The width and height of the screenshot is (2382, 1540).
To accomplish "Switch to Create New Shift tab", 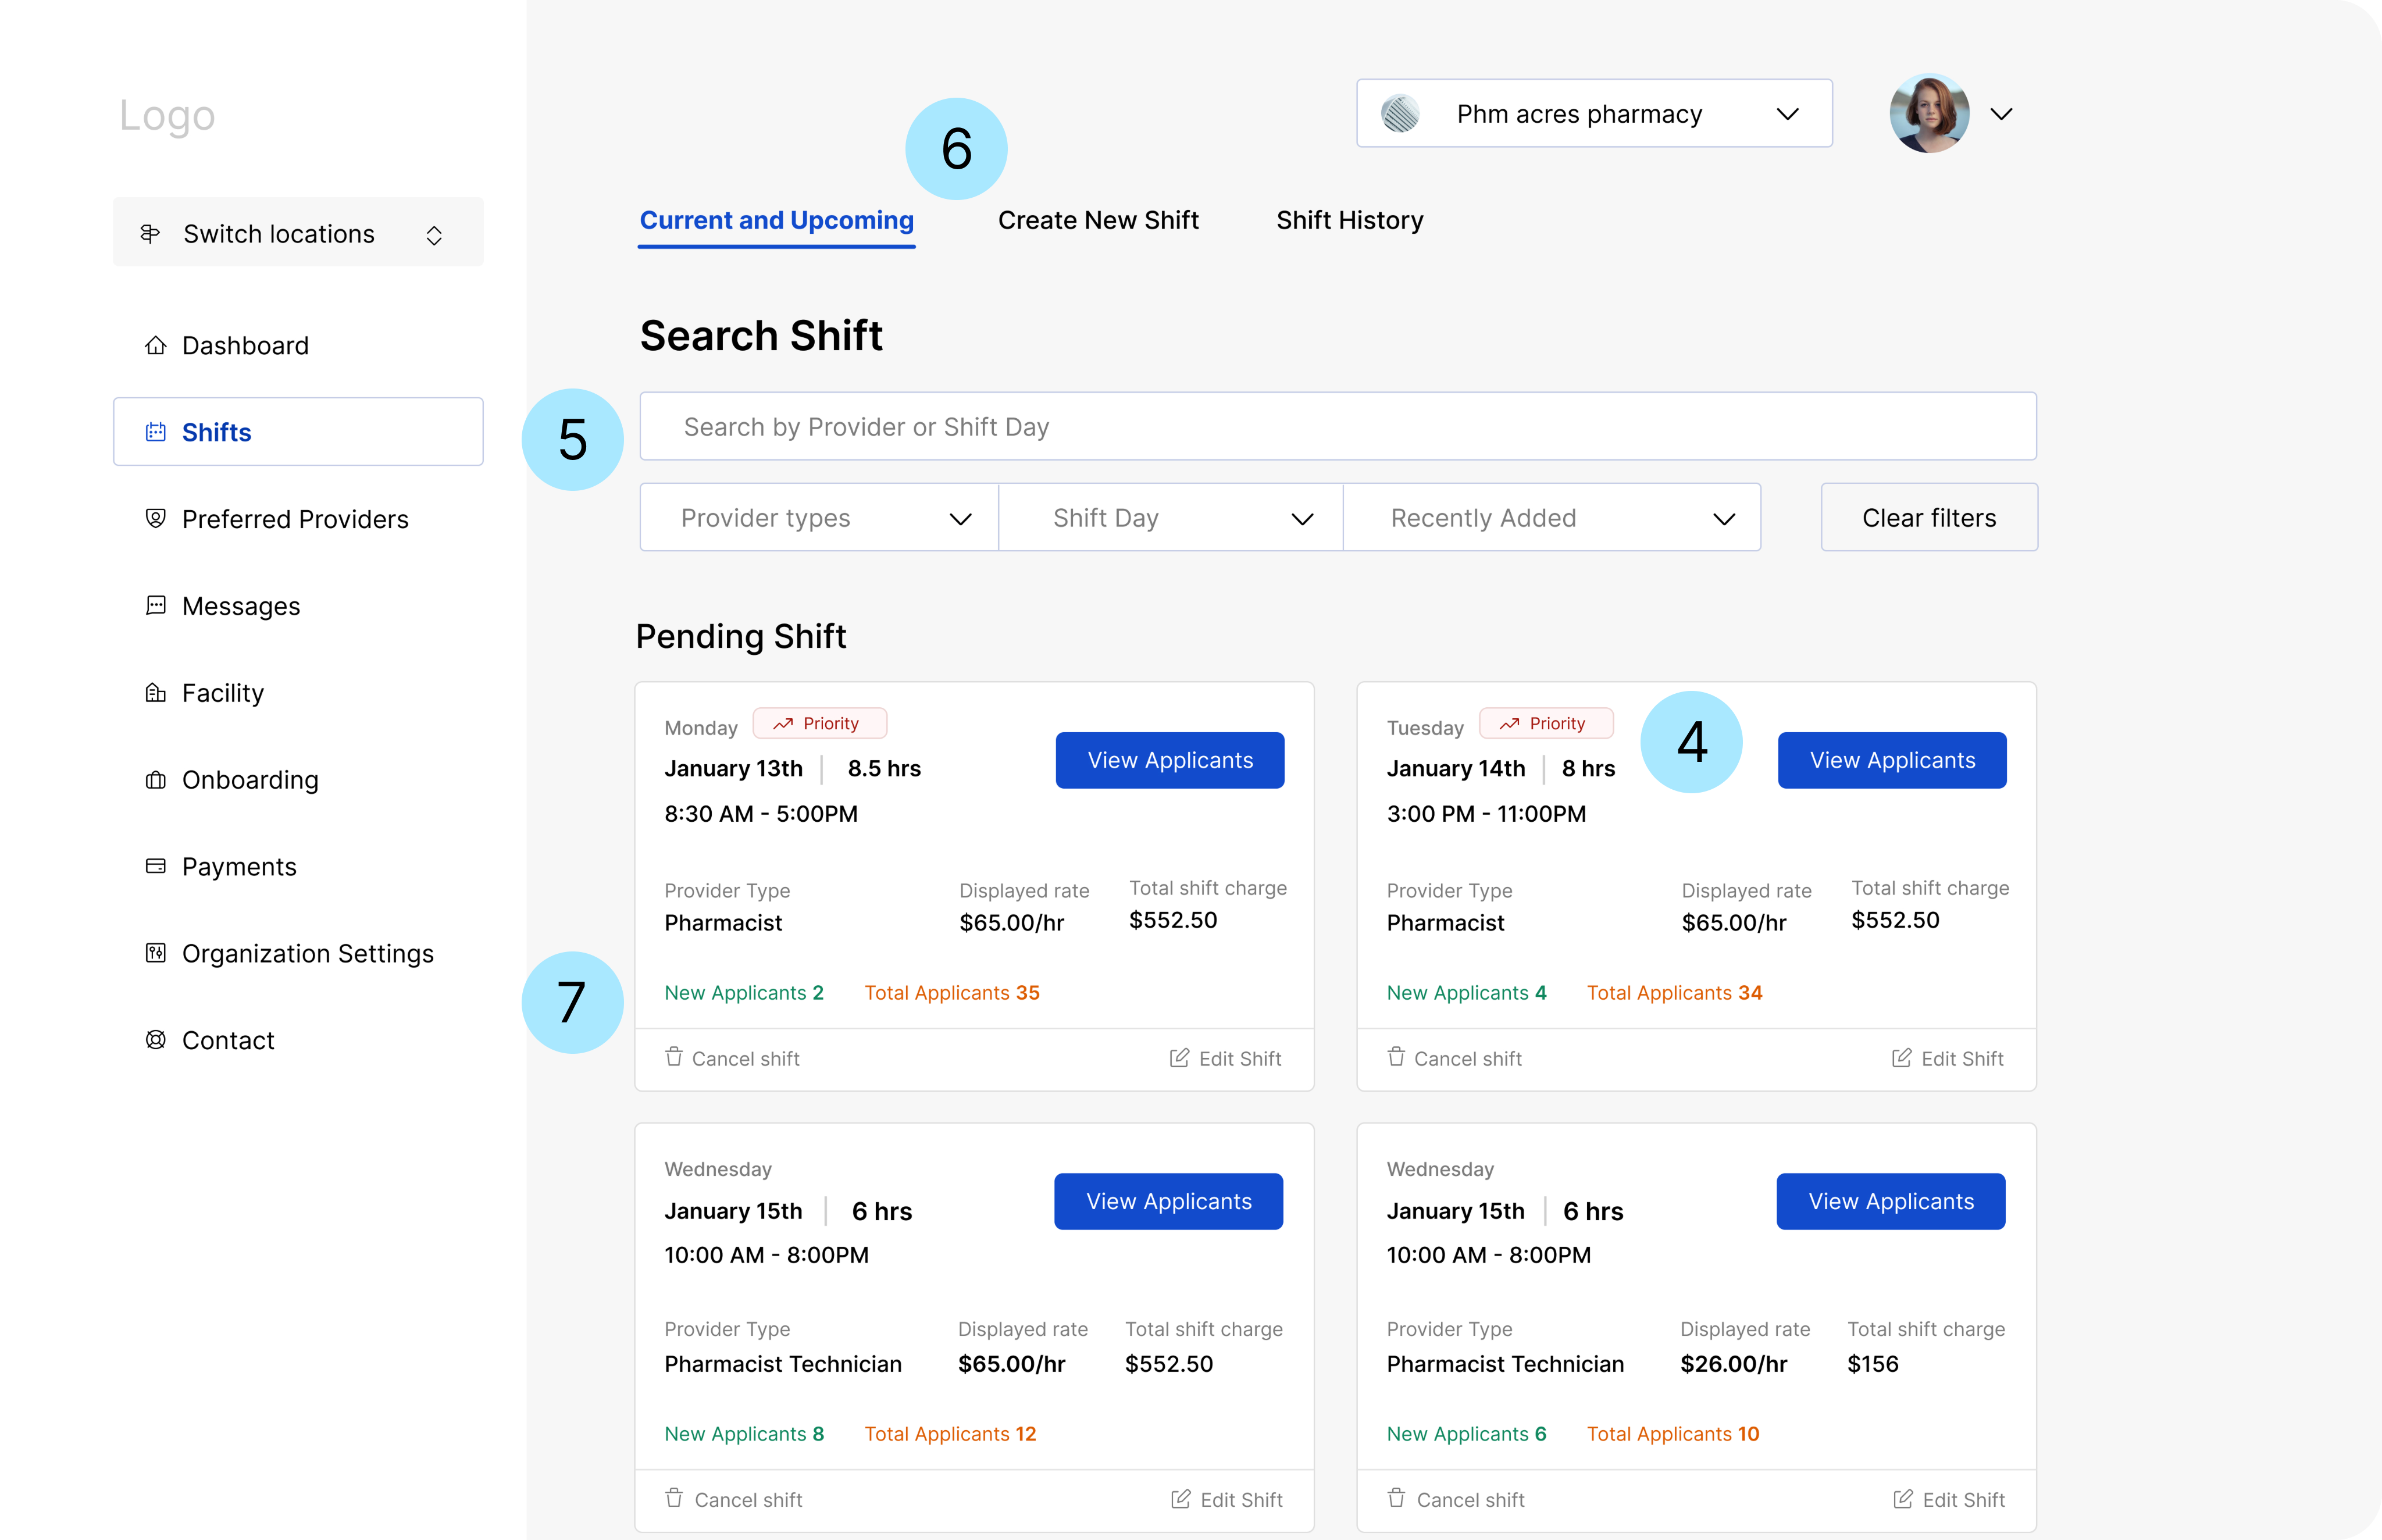I will point(1098,220).
